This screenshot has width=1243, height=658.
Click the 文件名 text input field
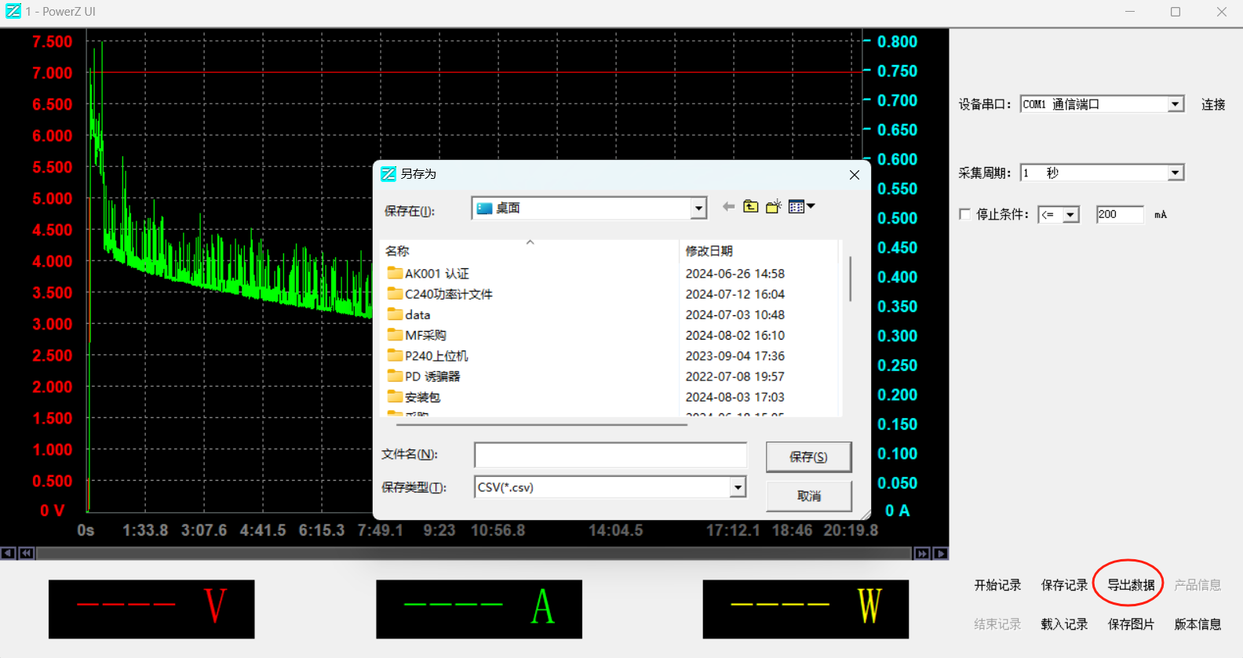610,455
